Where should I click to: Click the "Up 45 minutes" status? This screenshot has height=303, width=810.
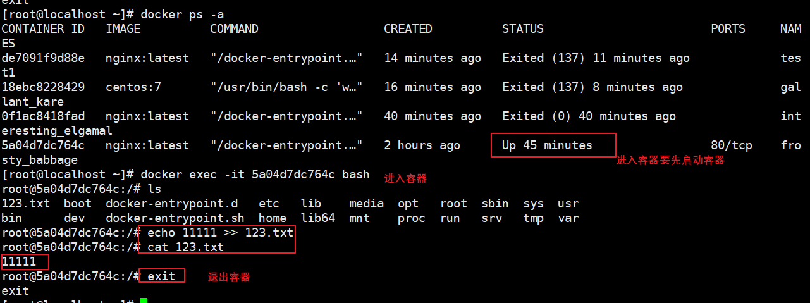[547, 145]
